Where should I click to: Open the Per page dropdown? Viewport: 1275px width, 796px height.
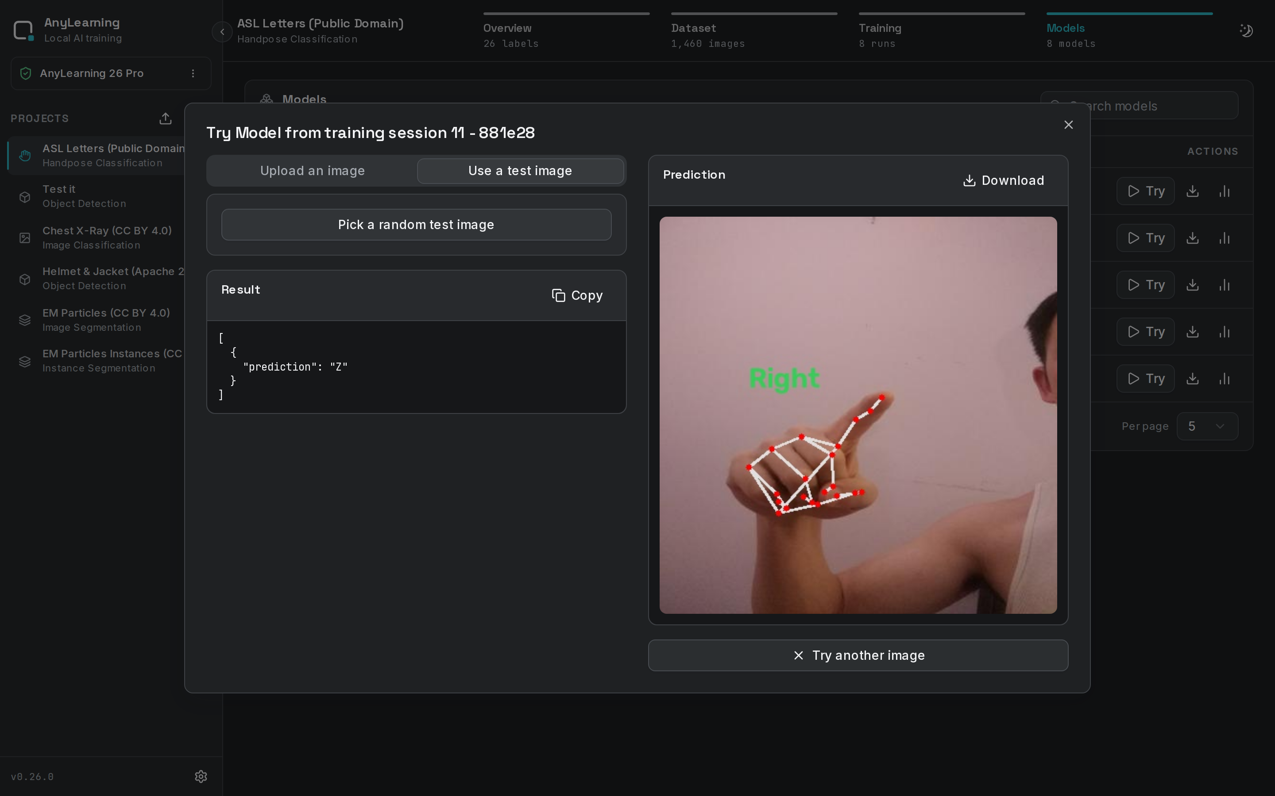[1207, 426]
